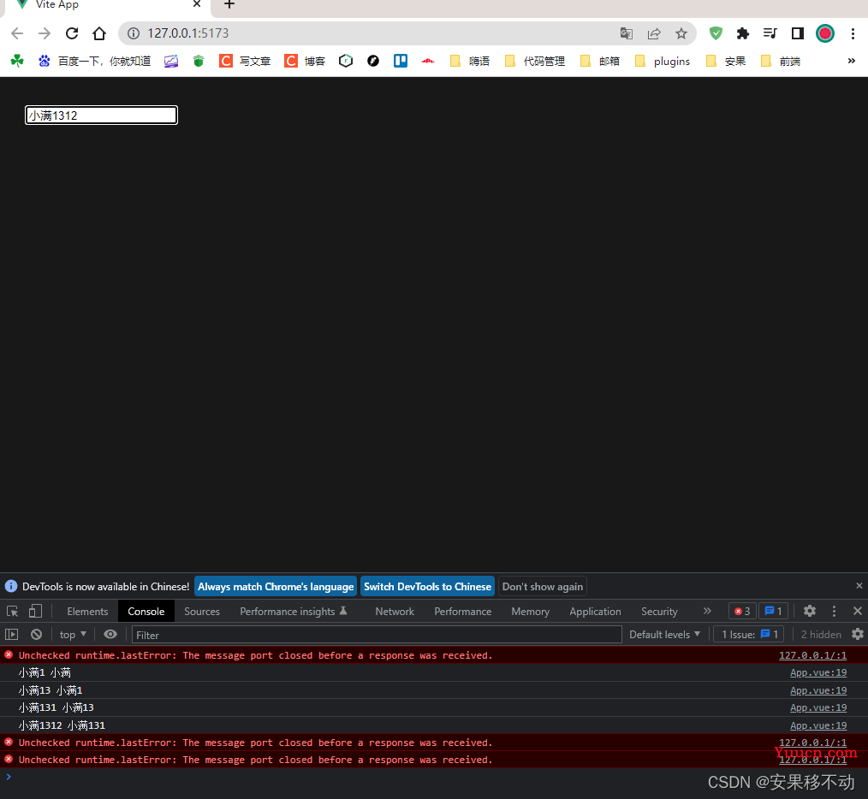This screenshot has width=868, height=799.
Task: Switch to the Network tab
Action: click(x=395, y=612)
